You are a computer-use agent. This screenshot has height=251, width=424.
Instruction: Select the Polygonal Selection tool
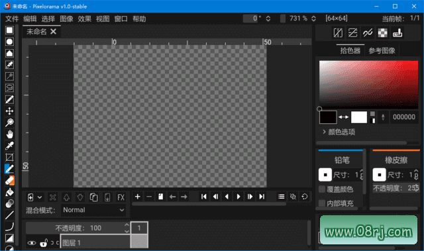click(x=9, y=53)
